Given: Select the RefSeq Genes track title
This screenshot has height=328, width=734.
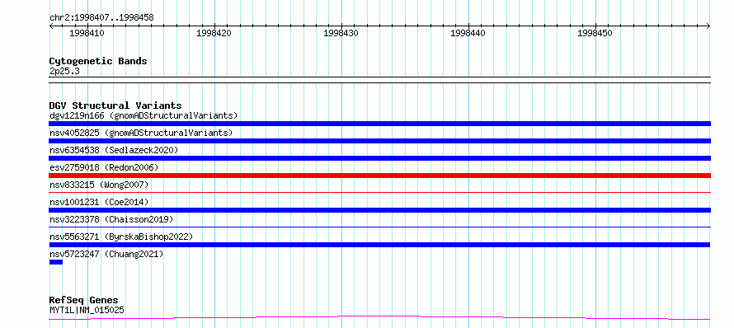Looking at the screenshot, I should 84,300.
